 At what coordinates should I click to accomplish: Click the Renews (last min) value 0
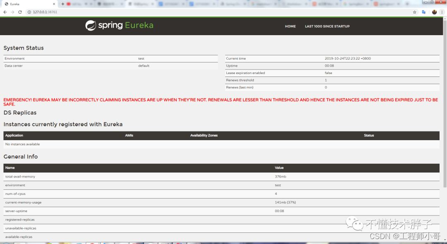[326, 87]
